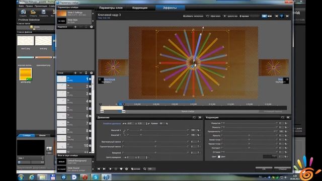The height and width of the screenshot is (181, 322).
Task: Jump to previous slide playback icon
Action: pos(99,169)
